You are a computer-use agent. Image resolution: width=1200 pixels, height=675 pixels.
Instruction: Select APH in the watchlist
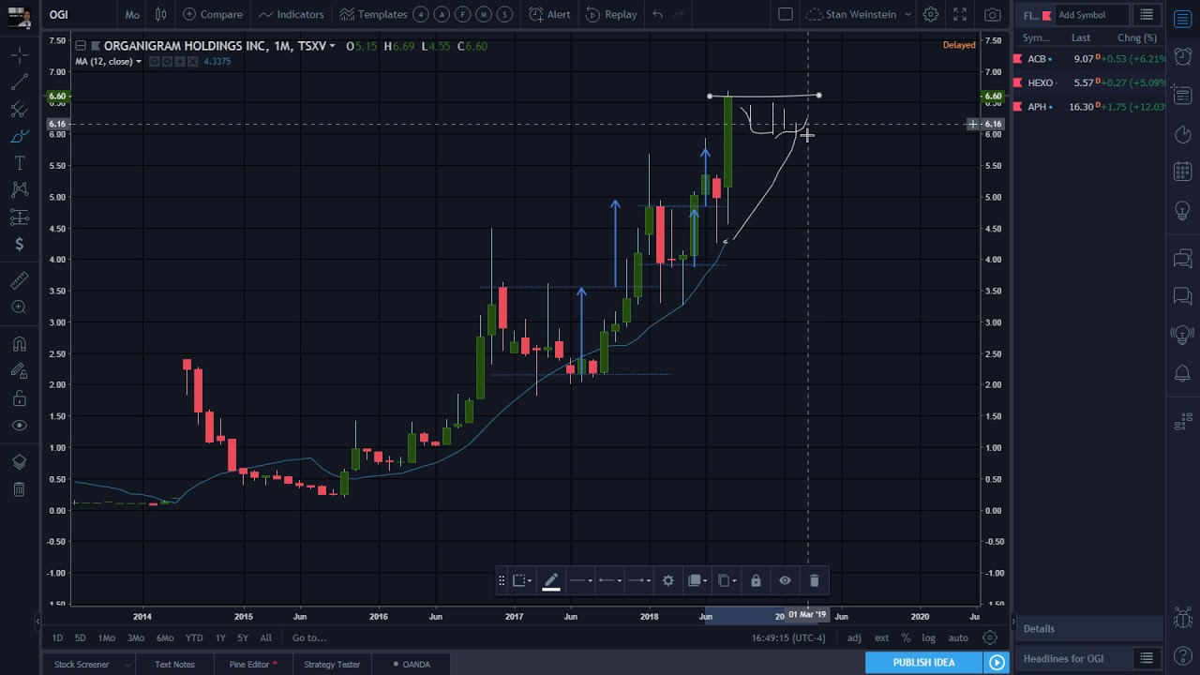tap(1090, 107)
